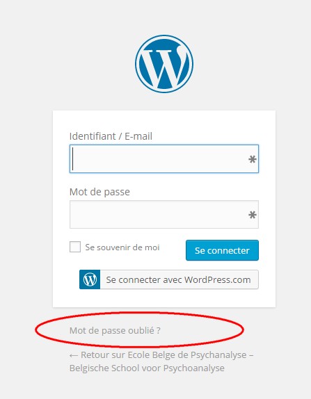This screenshot has width=311, height=399.
Task: Click the "WordPress.com" text inside the login button
Action: [x=218, y=279]
